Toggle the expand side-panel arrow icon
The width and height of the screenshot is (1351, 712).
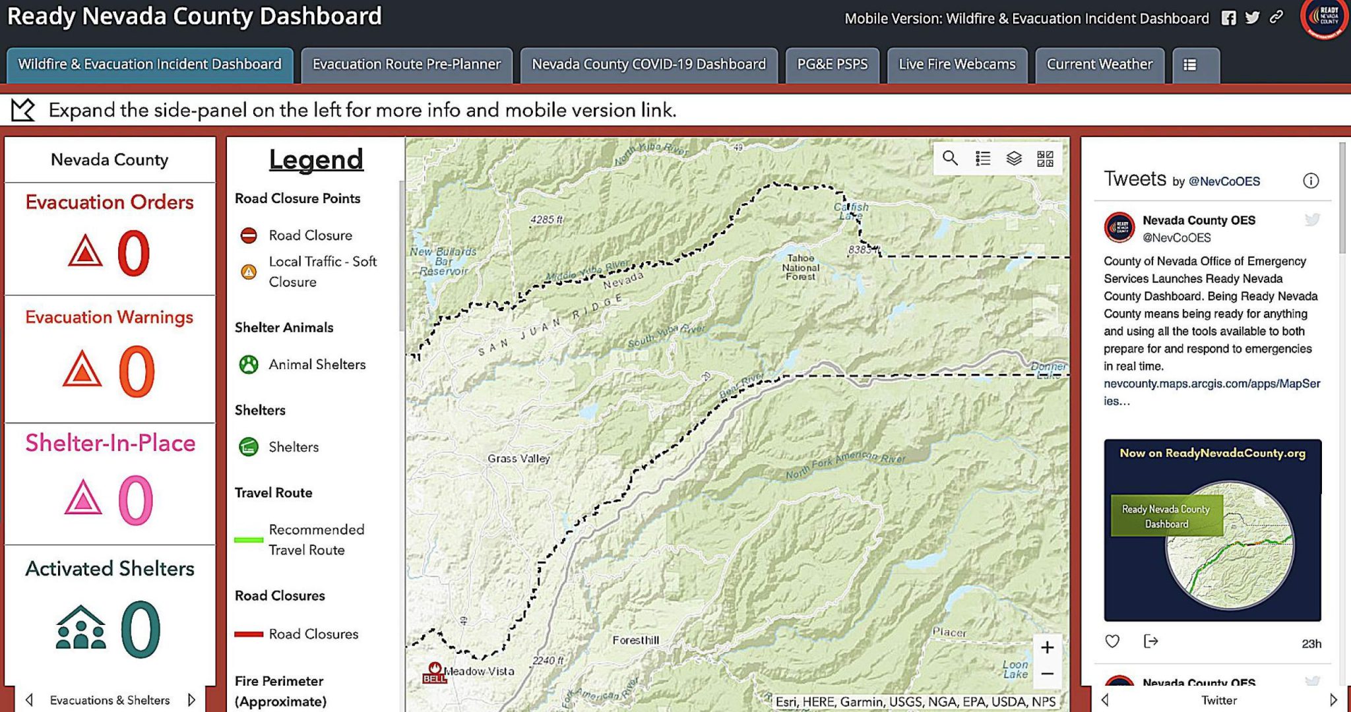tap(23, 109)
